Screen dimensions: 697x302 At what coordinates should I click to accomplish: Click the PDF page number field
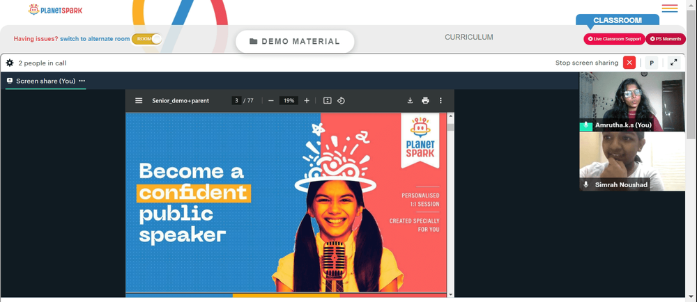click(236, 101)
